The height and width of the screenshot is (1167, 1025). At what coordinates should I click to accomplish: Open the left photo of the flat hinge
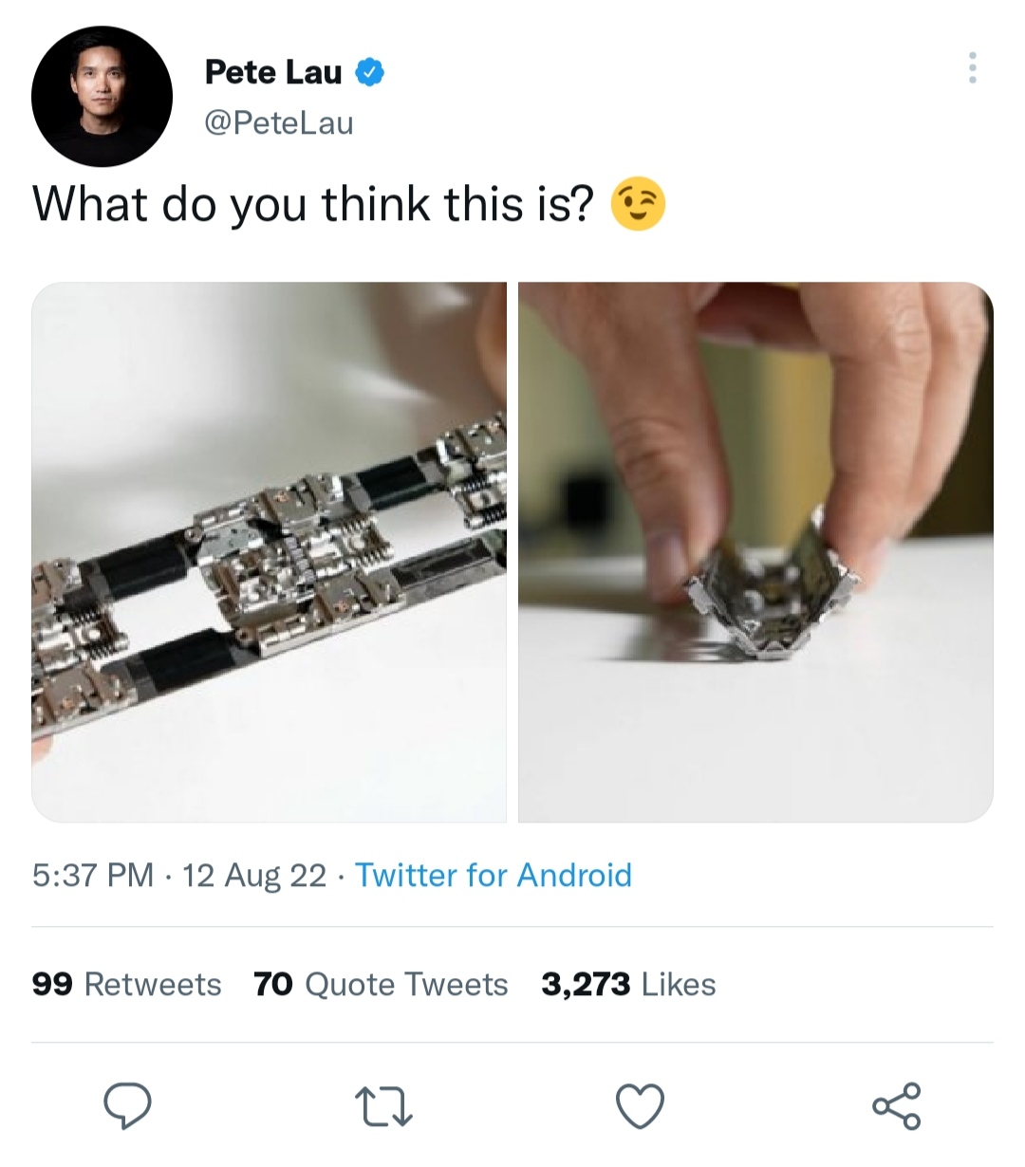coord(269,551)
